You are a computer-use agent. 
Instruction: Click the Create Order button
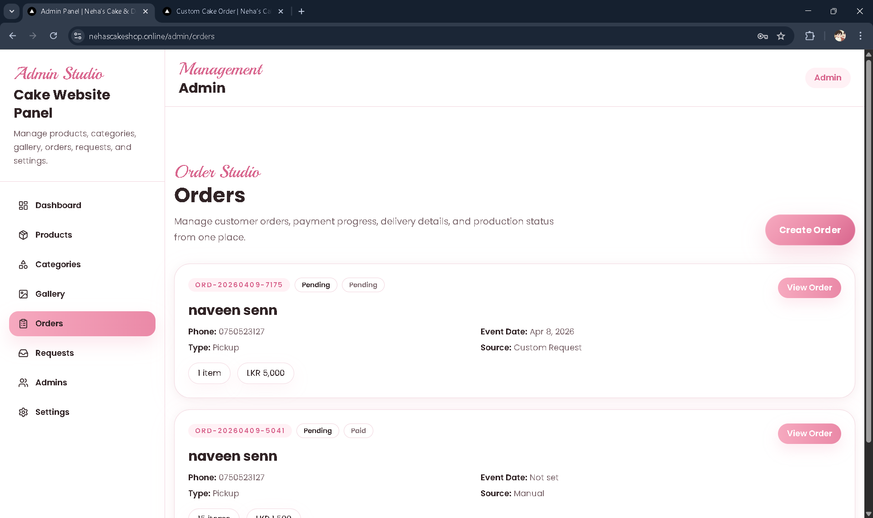point(810,230)
